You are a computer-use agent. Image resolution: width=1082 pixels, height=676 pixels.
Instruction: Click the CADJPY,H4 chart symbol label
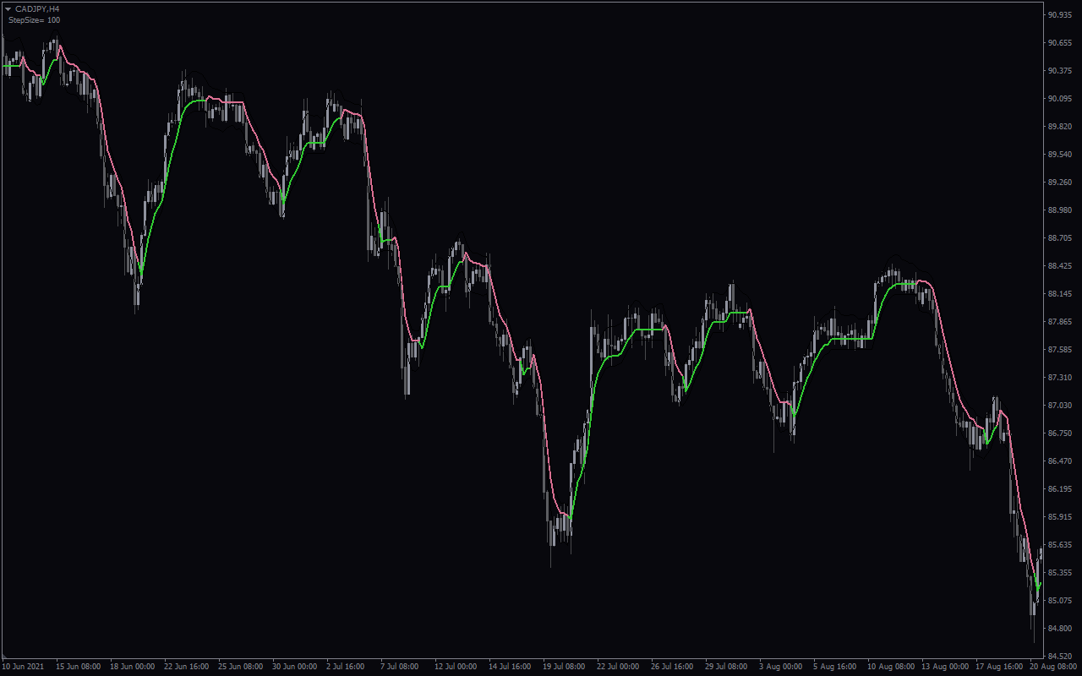(37, 8)
